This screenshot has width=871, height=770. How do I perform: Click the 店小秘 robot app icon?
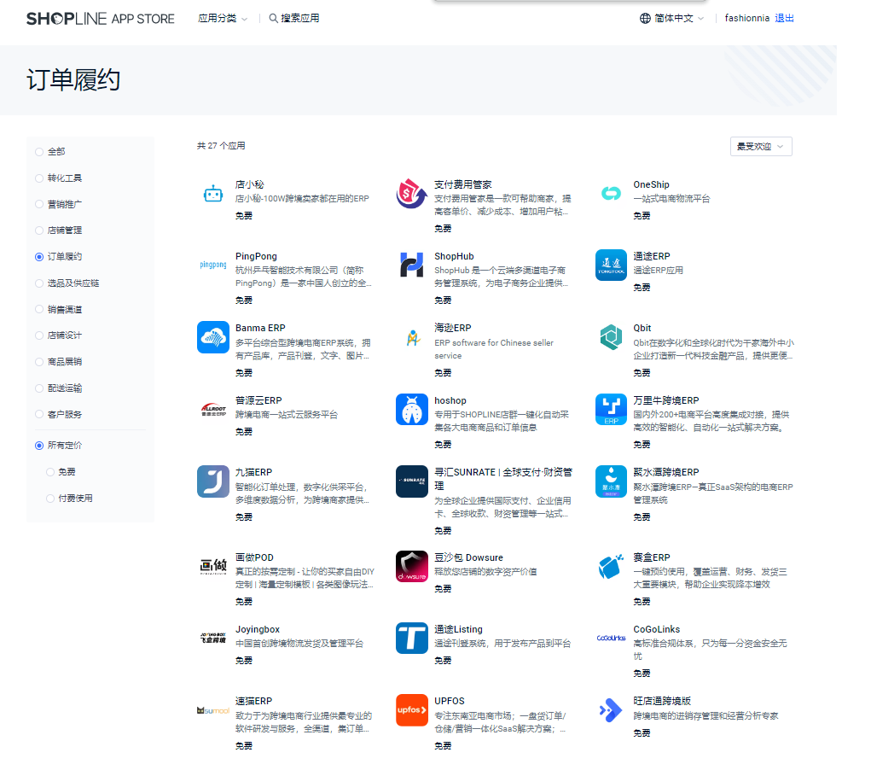(212, 194)
